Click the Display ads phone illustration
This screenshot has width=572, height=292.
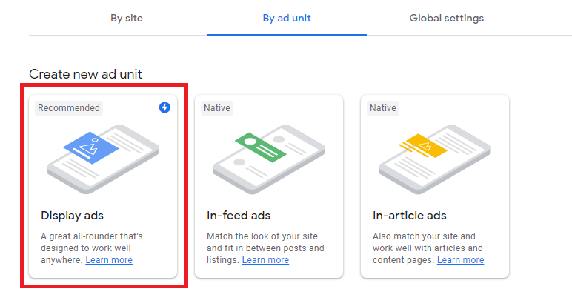[x=103, y=159]
